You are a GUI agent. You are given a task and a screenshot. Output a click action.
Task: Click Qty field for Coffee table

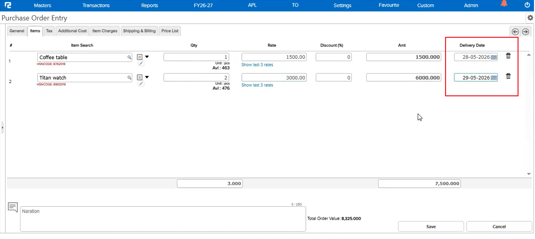tap(196, 57)
